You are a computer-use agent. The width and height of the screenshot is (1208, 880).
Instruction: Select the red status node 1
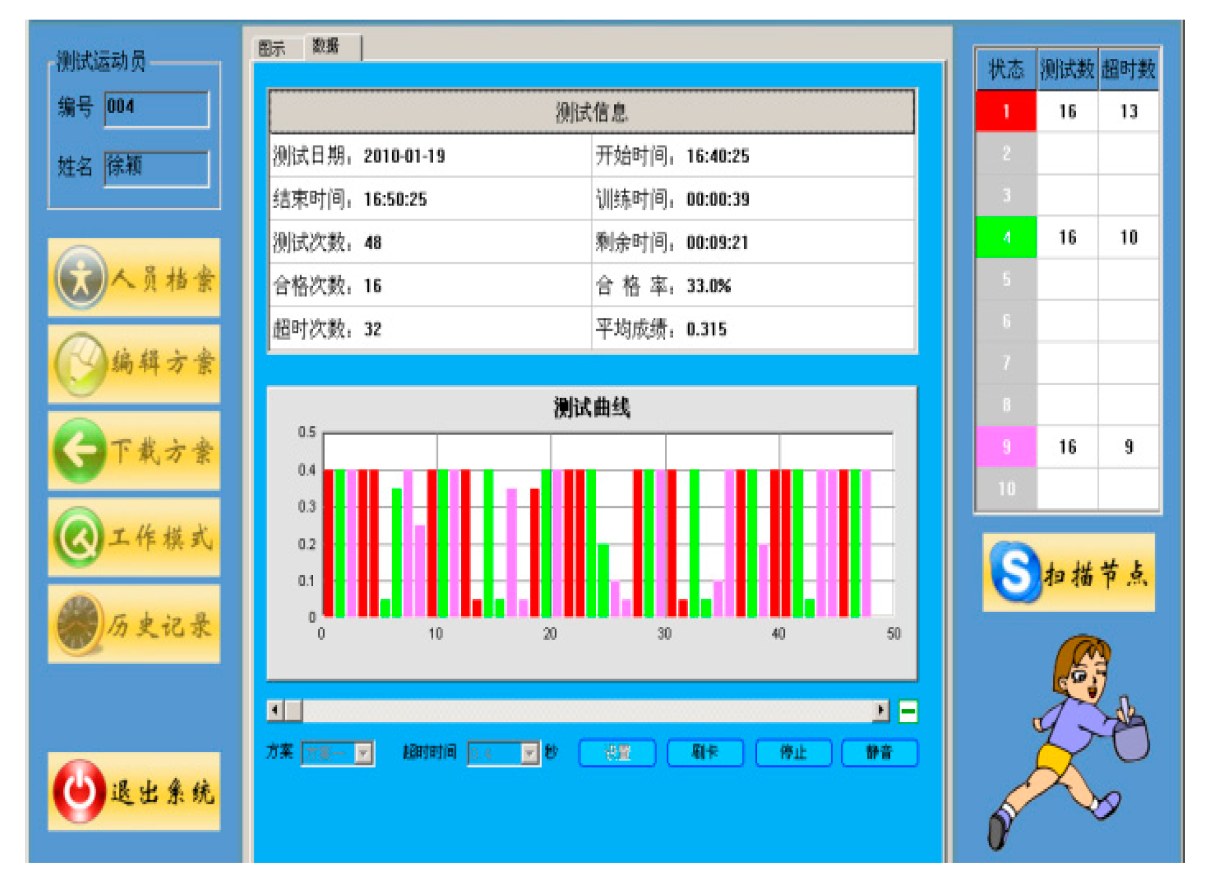(x=1006, y=111)
